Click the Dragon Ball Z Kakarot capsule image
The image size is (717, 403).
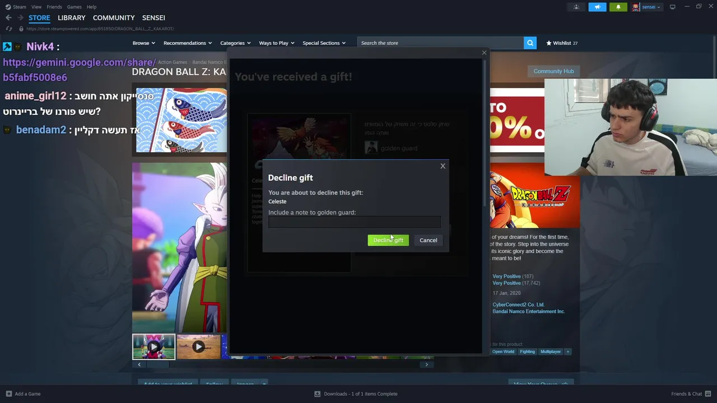click(534, 195)
